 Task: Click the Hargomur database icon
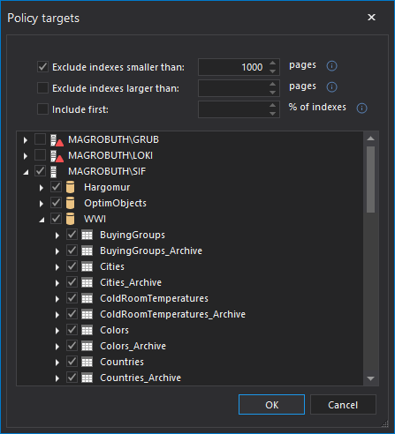click(x=70, y=188)
